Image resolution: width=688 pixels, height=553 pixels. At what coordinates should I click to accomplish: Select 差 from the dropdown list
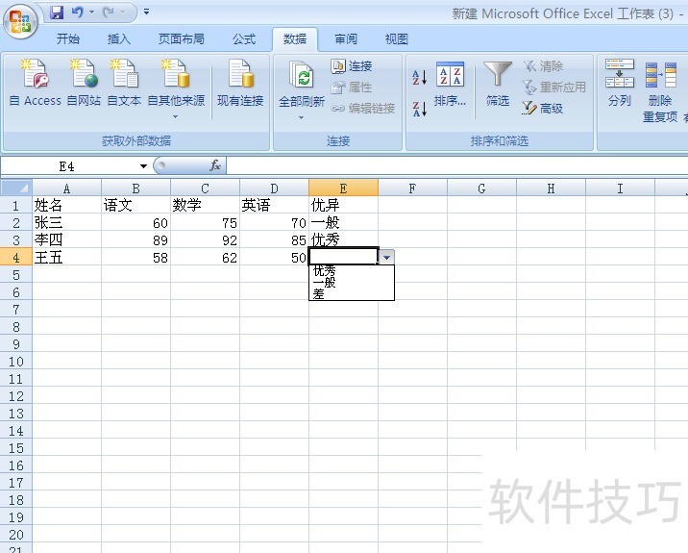click(352, 294)
